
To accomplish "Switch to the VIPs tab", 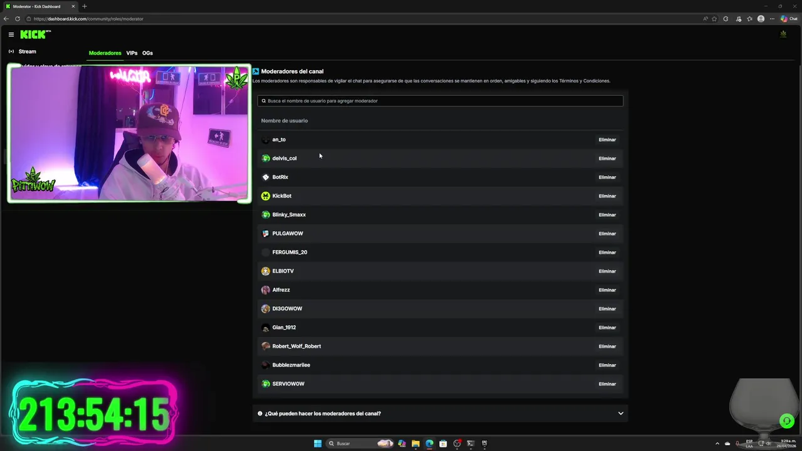I will tap(132, 53).
